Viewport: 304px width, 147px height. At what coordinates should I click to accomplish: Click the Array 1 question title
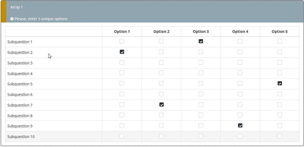pyautogui.click(x=16, y=7)
